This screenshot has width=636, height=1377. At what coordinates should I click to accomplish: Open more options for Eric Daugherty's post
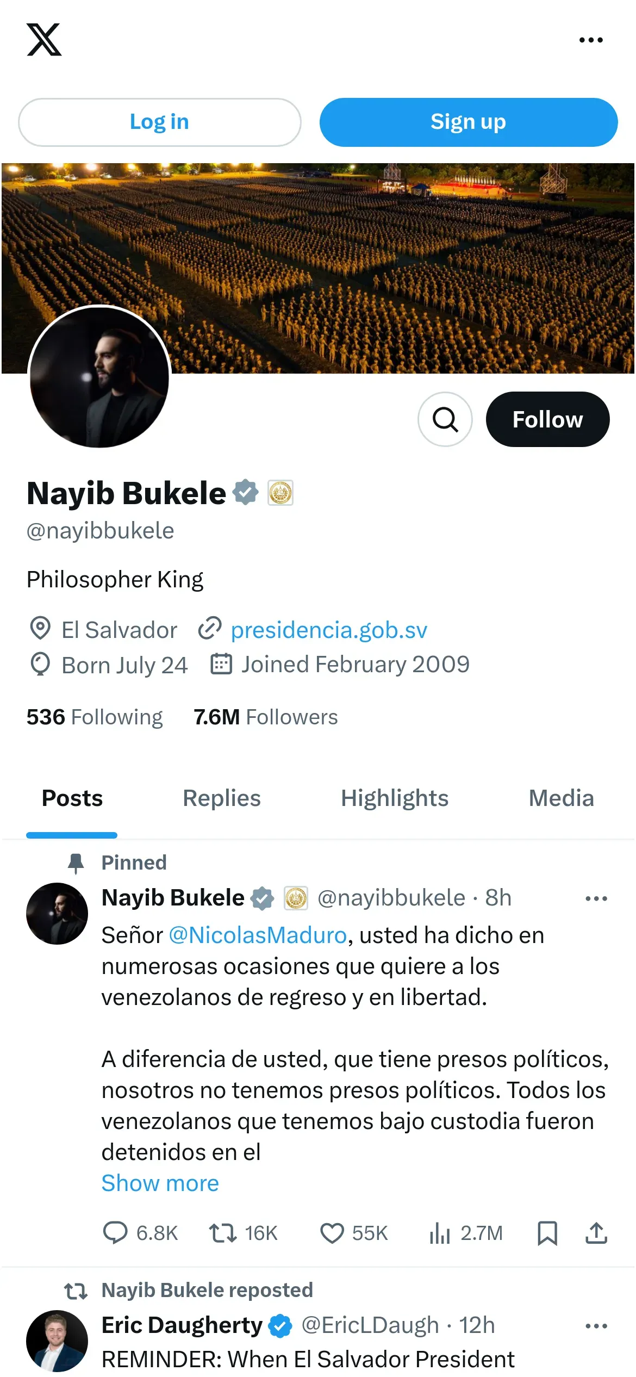pyautogui.click(x=596, y=1326)
